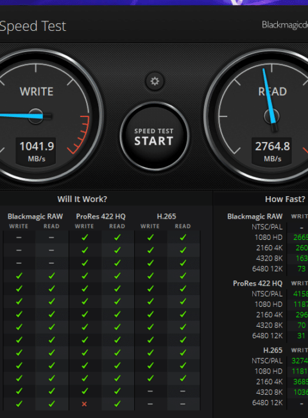This screenshot has width=308, height=418.
Task: Click 4320 8K row under Blackmagic RAW in How Fast
Action: [x=269, y=259]
